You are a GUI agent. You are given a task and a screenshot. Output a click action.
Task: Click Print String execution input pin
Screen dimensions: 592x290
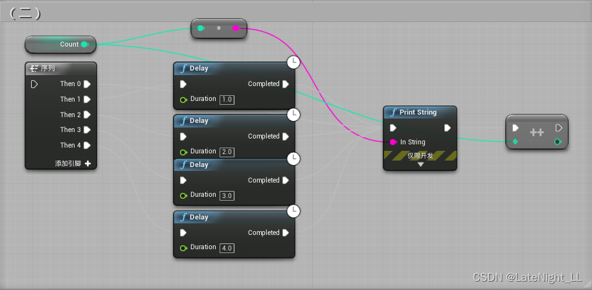[393, 128]
